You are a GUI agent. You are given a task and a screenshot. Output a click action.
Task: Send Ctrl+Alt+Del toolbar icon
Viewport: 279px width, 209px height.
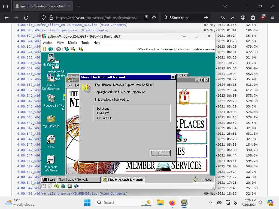[66, 49]
